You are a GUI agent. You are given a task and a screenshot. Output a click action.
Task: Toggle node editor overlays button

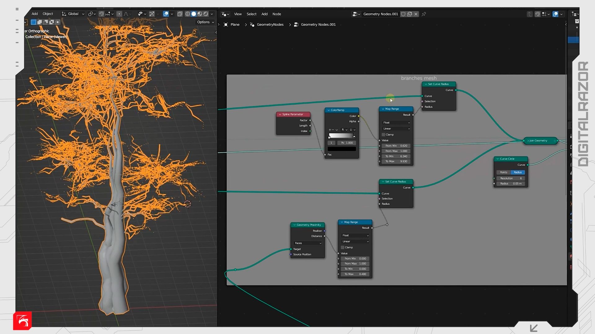pos(555,14)
